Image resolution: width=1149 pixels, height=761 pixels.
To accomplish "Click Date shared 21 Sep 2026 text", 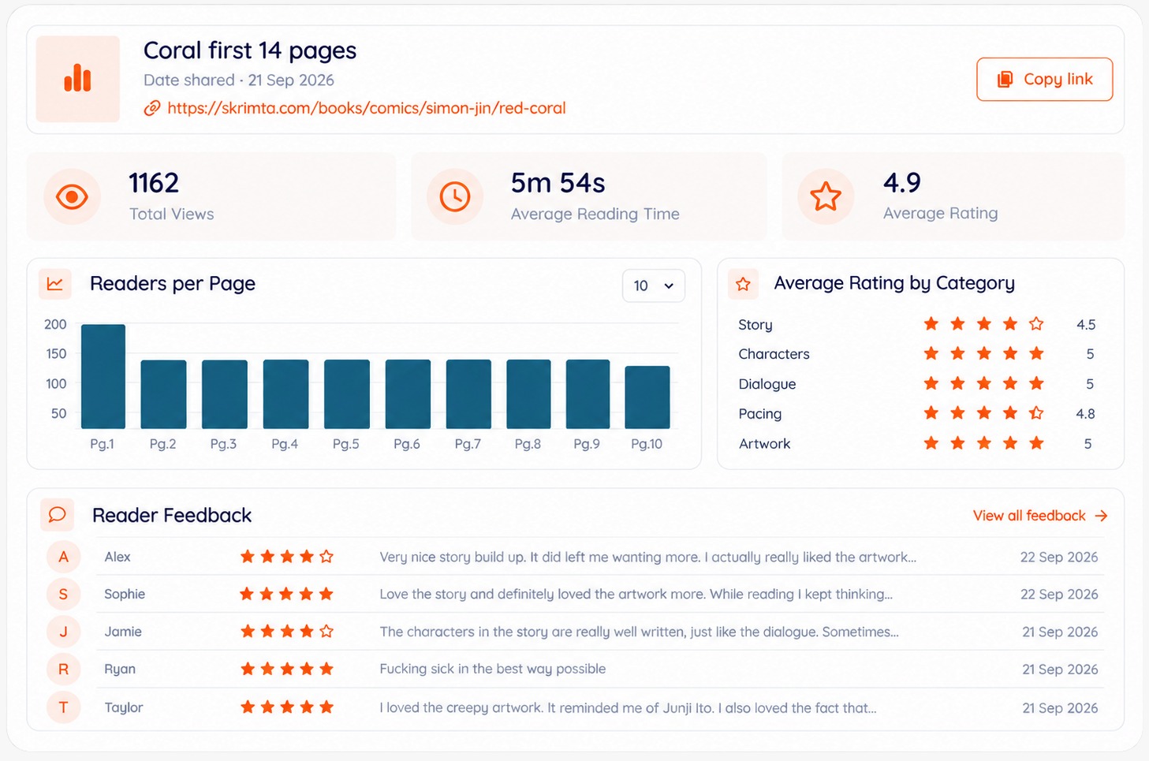I will pyautogui.click(x=239, y=80).
